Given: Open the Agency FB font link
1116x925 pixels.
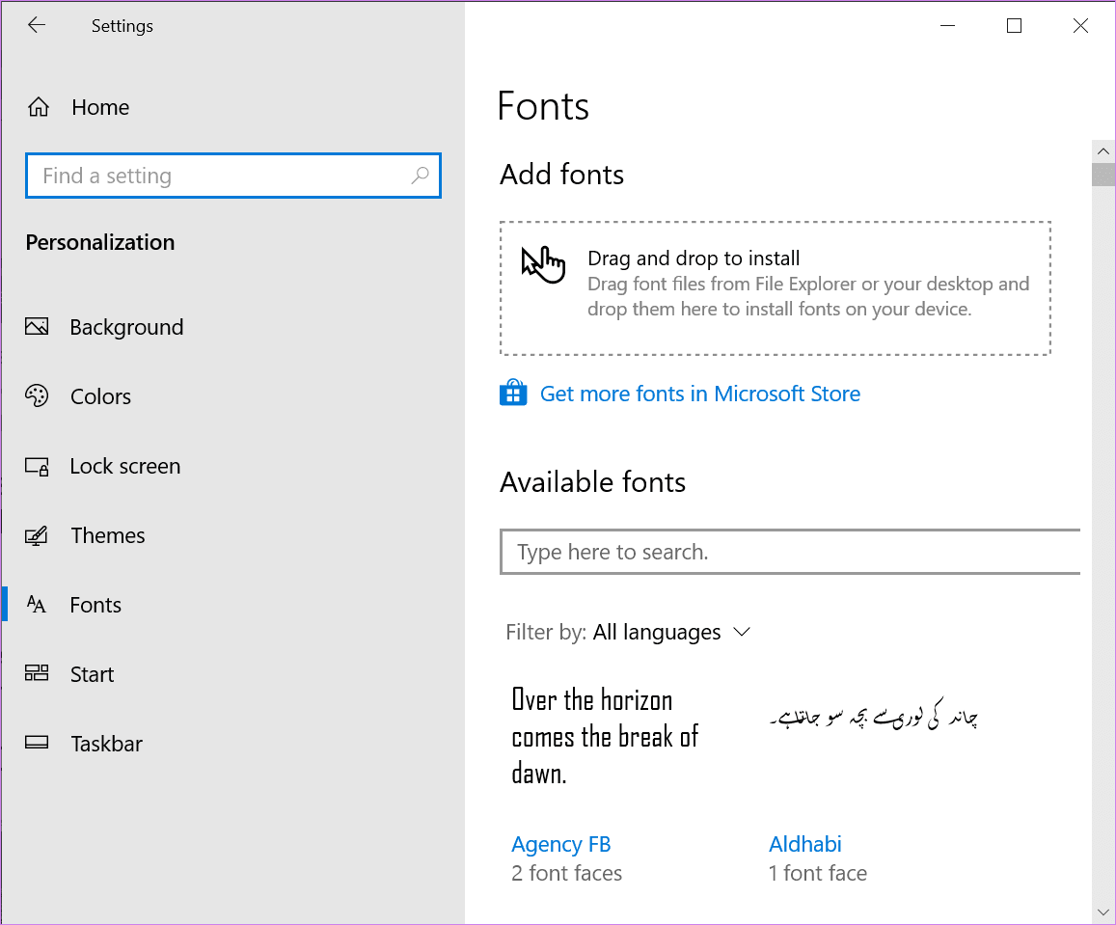Looking at the screenshot, I should [x=560, y=844].
